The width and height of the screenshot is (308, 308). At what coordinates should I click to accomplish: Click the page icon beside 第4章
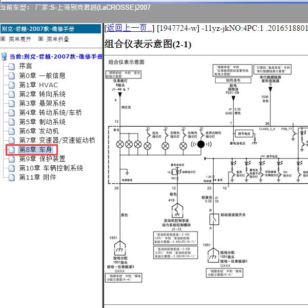pos(12,113)
